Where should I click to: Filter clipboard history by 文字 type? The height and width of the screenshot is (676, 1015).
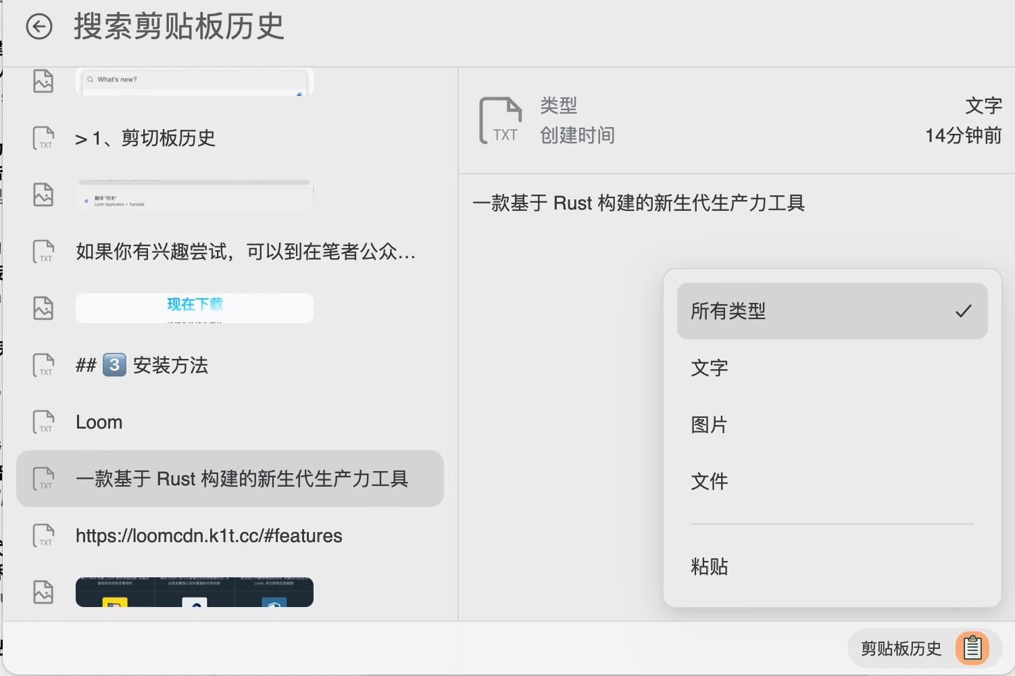click(832, 368)
